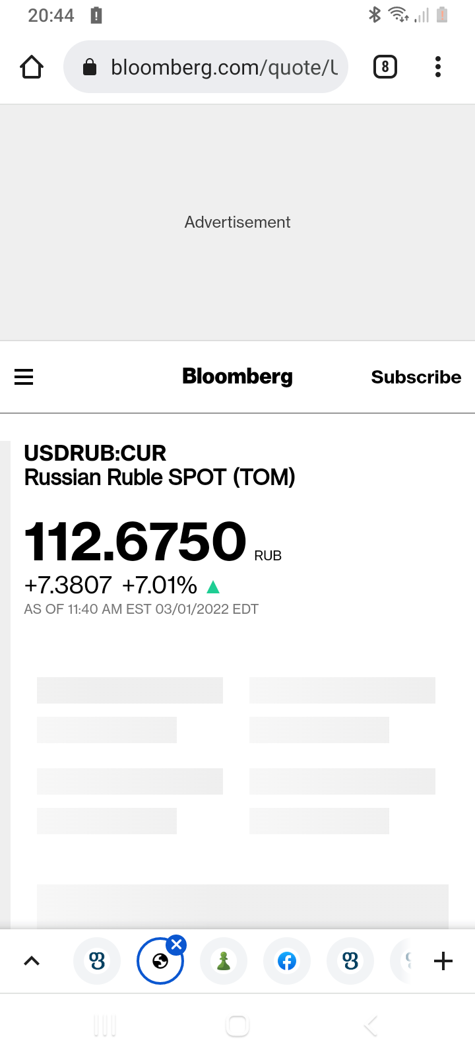Tap the Android back navigation button
Screen dimensions: 475x1056
point(371,1026)
